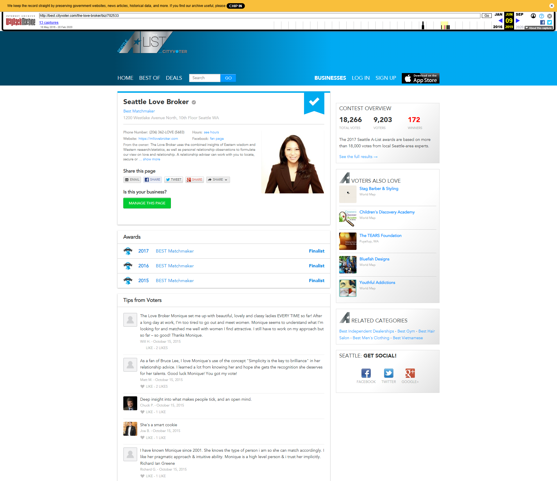The width and height of the screenshot is (557, 481).
Task: Open See the full results link
Action: [358, 157]
